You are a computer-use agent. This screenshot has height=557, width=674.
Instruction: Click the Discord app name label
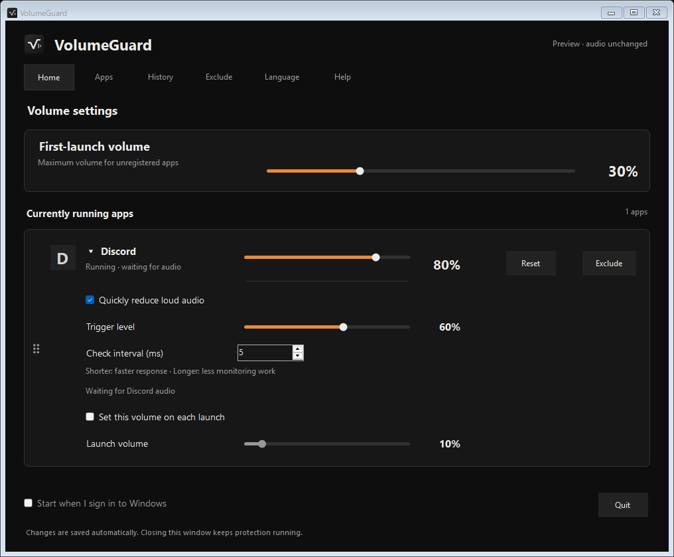[118, 251]
